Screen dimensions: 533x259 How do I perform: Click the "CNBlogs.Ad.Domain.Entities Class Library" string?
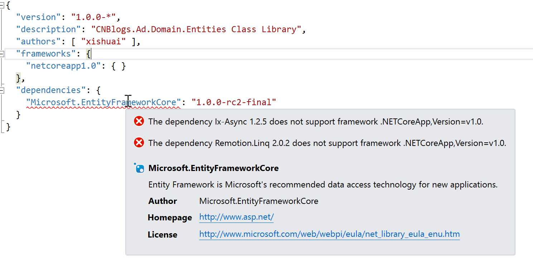click(x=196, y=29)
